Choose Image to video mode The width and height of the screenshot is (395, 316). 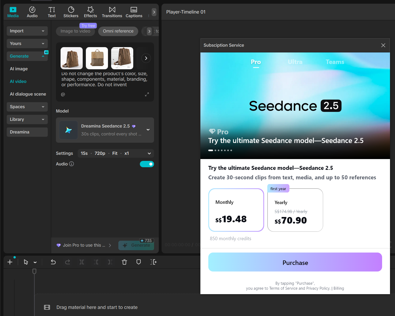coord(75,31)
